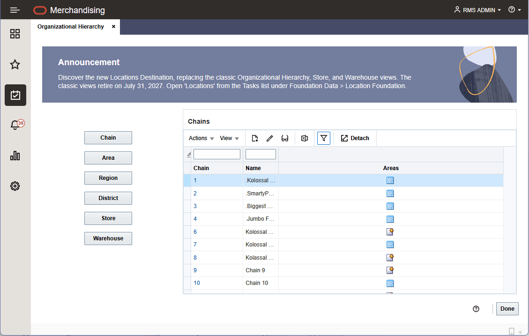Select chain number 8 link
The width and height of the screenshot is (529, 336).
[195, 258]
